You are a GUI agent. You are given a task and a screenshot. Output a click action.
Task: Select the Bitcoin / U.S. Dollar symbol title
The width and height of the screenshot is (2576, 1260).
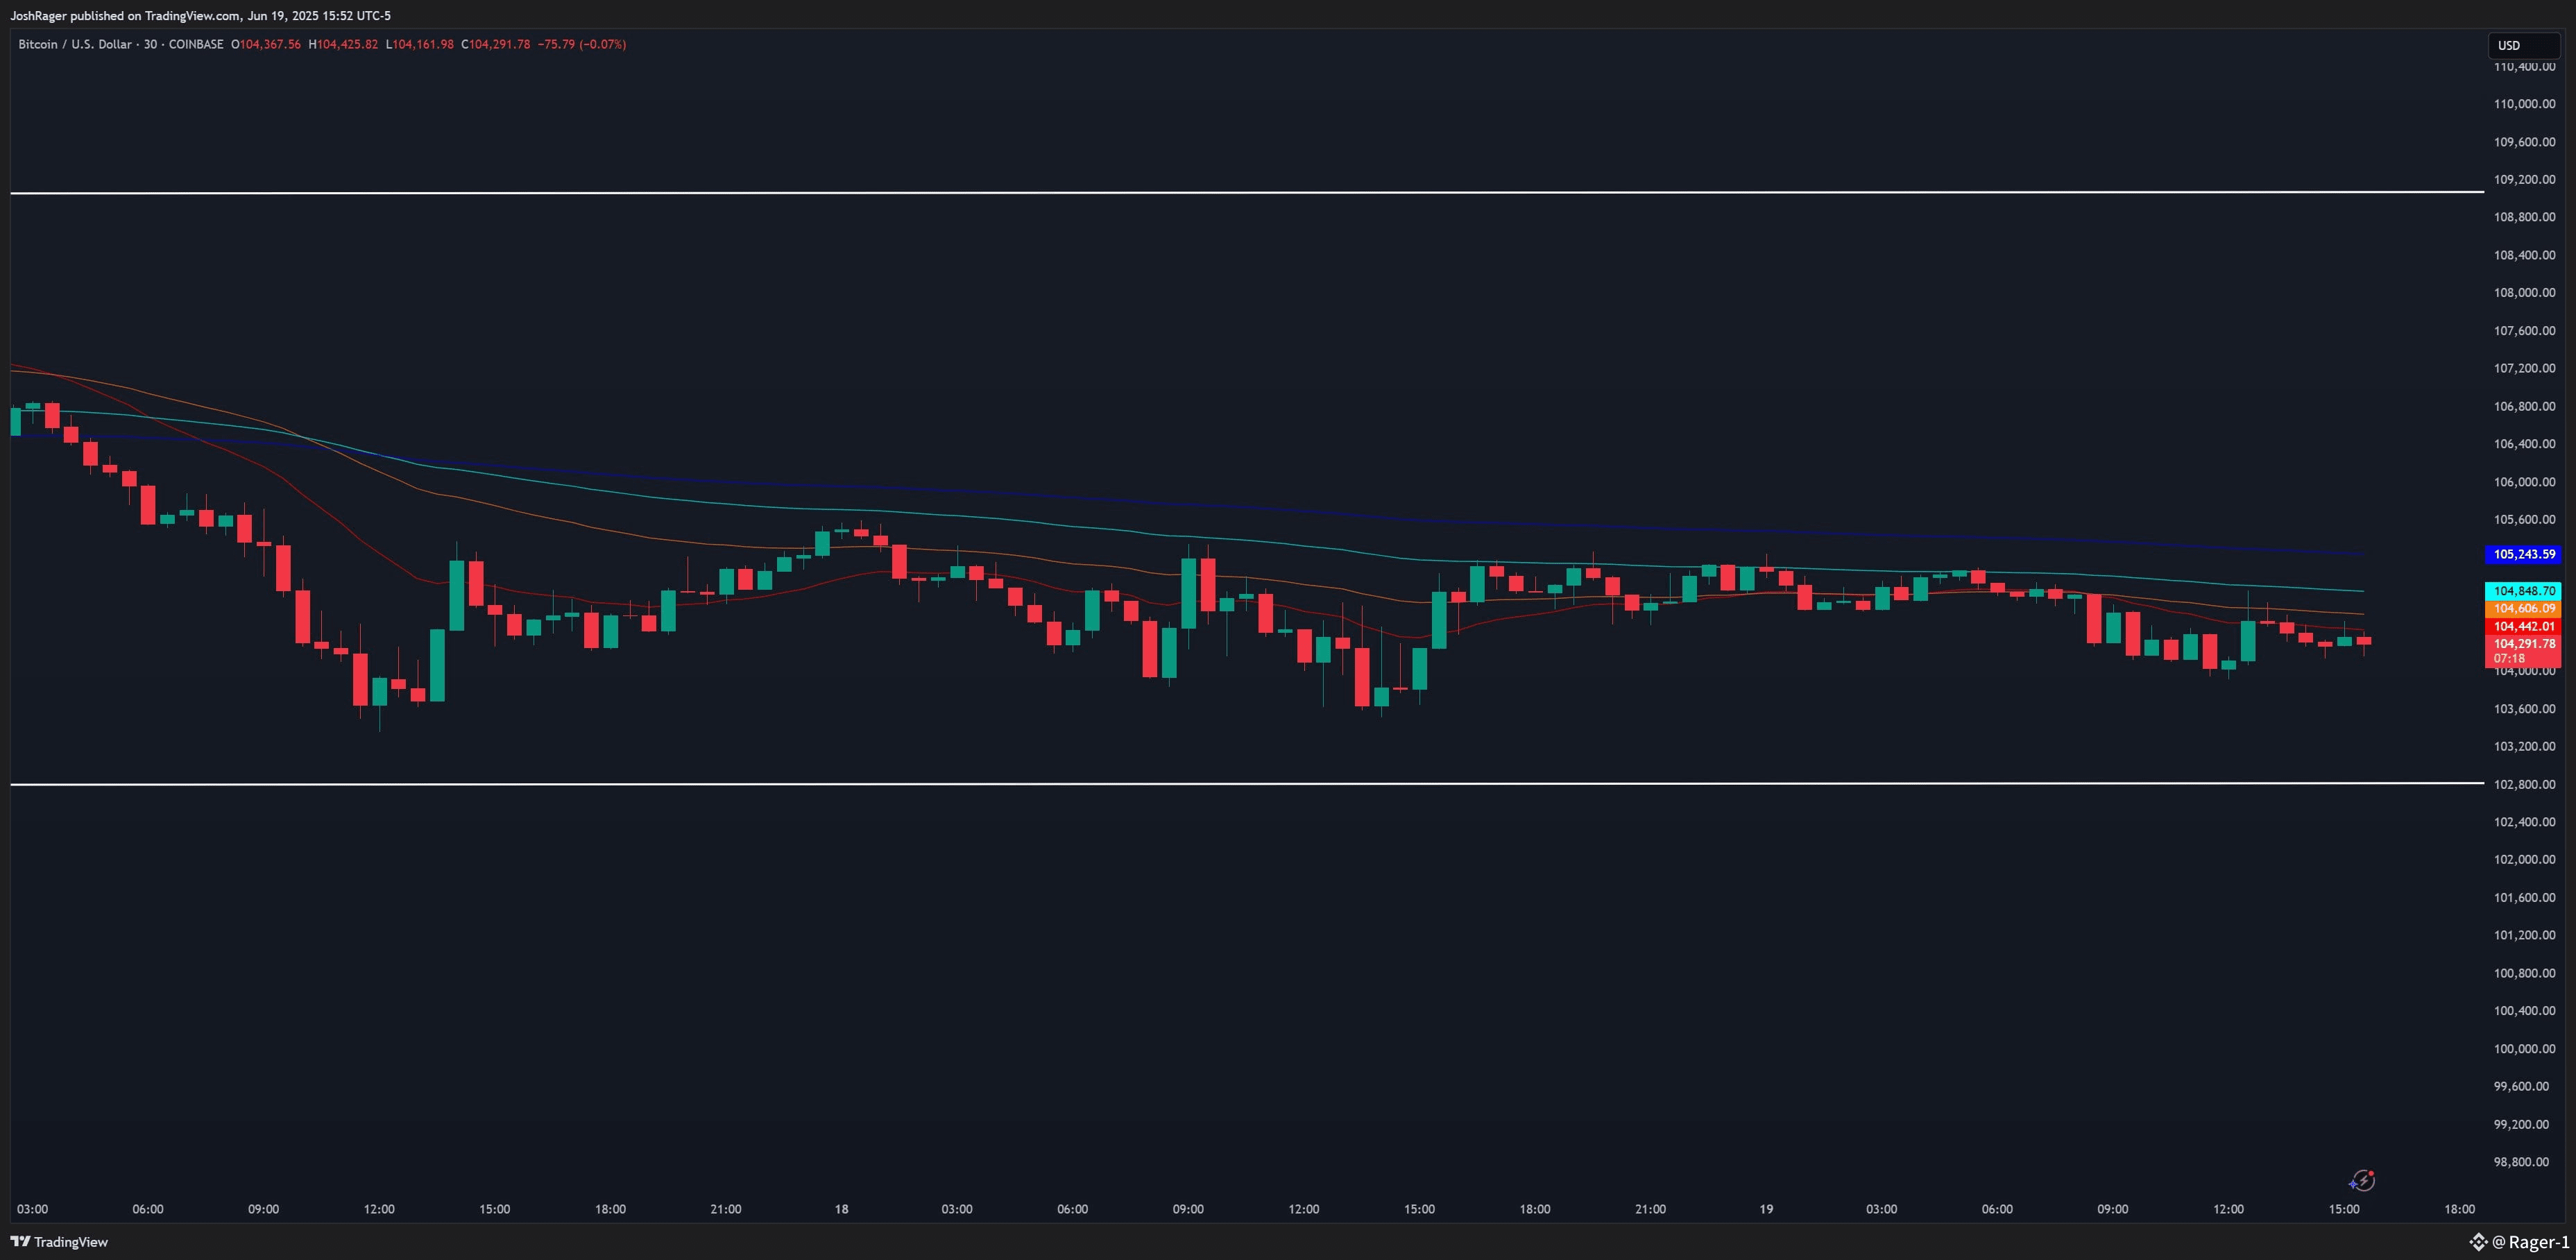pyautogui.click(x=74, y=44)
